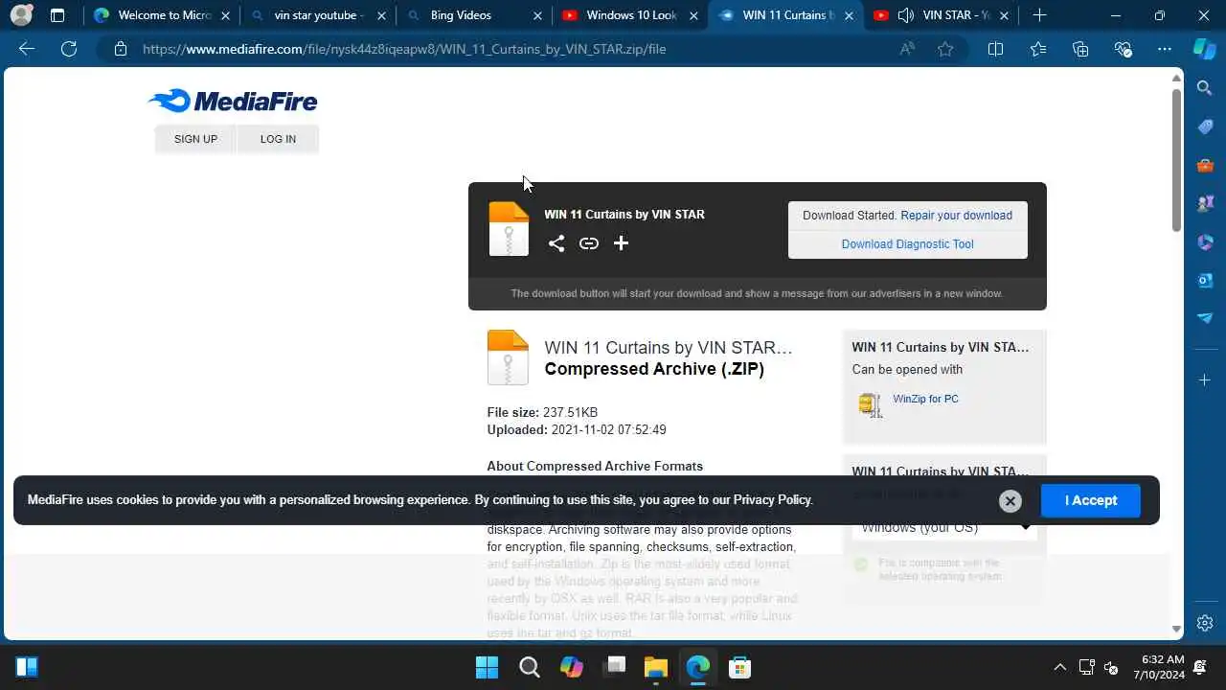The height and width of the screenshot is (690, 1226).
Task: Dismiss the cookie banner with X
Action: pyautogui.click(x=1010, y=501)
